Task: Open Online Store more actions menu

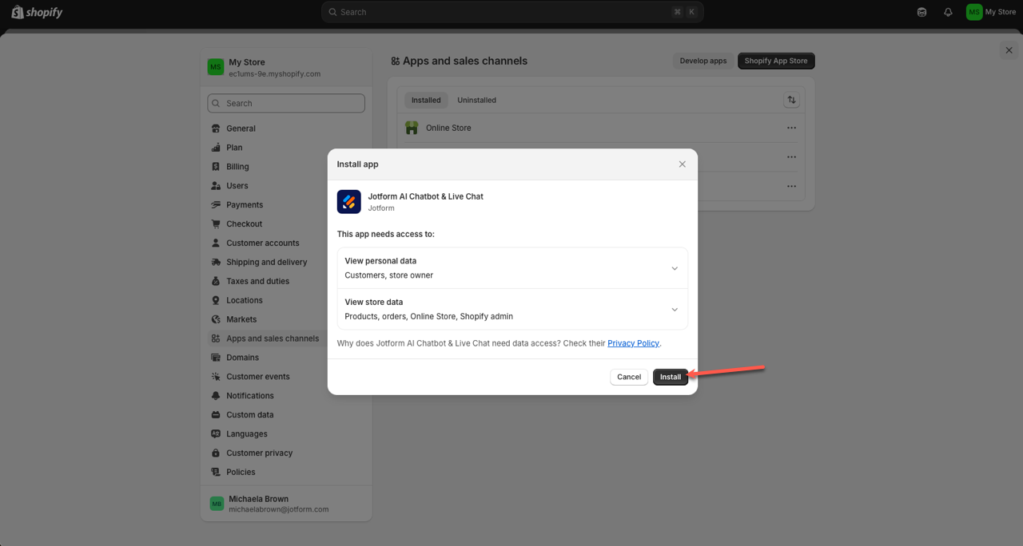Action: [x=791, y=128]
